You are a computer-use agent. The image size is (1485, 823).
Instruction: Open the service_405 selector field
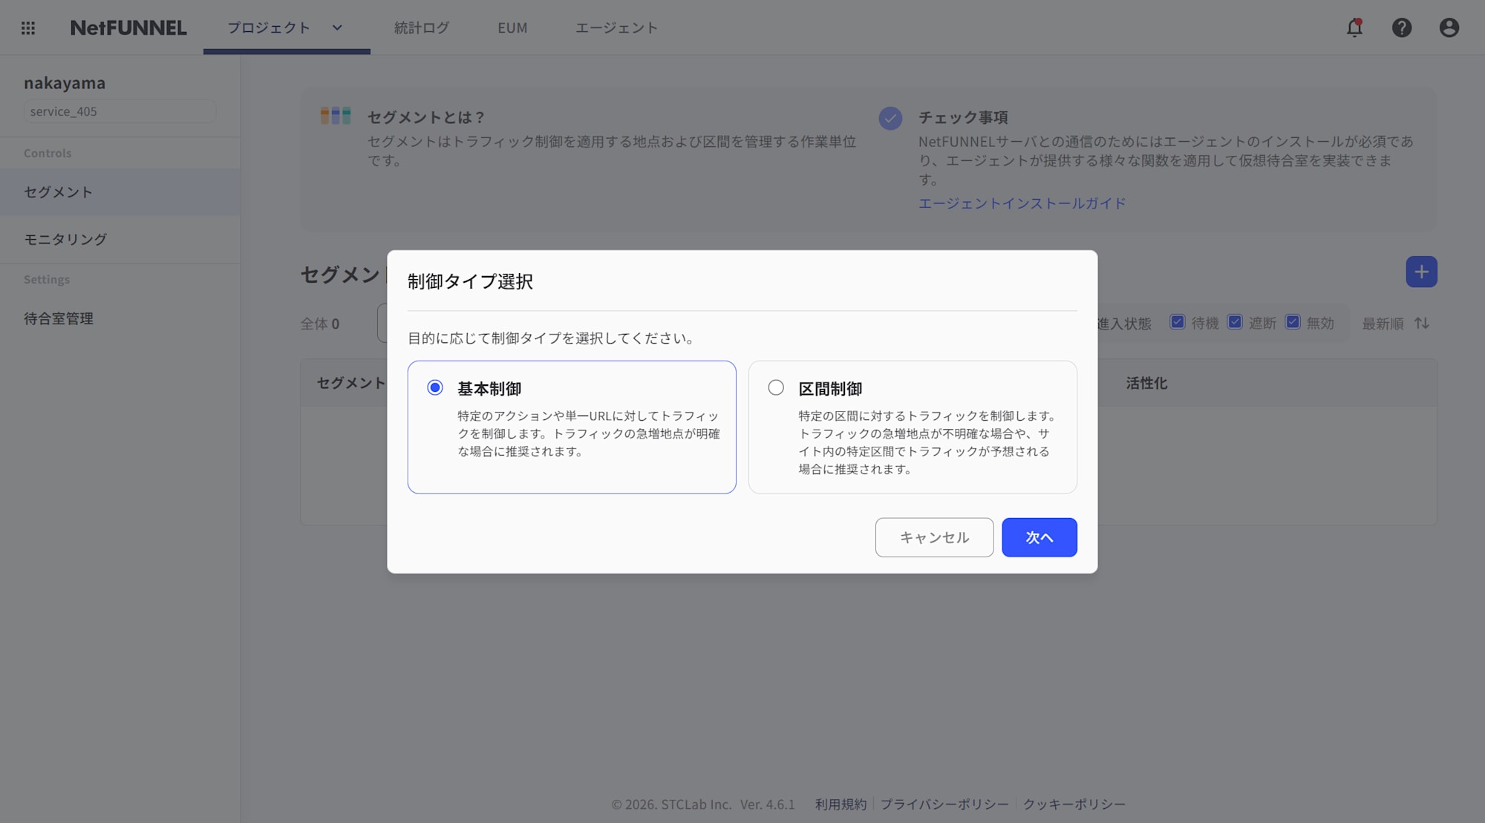coord(120,111)
